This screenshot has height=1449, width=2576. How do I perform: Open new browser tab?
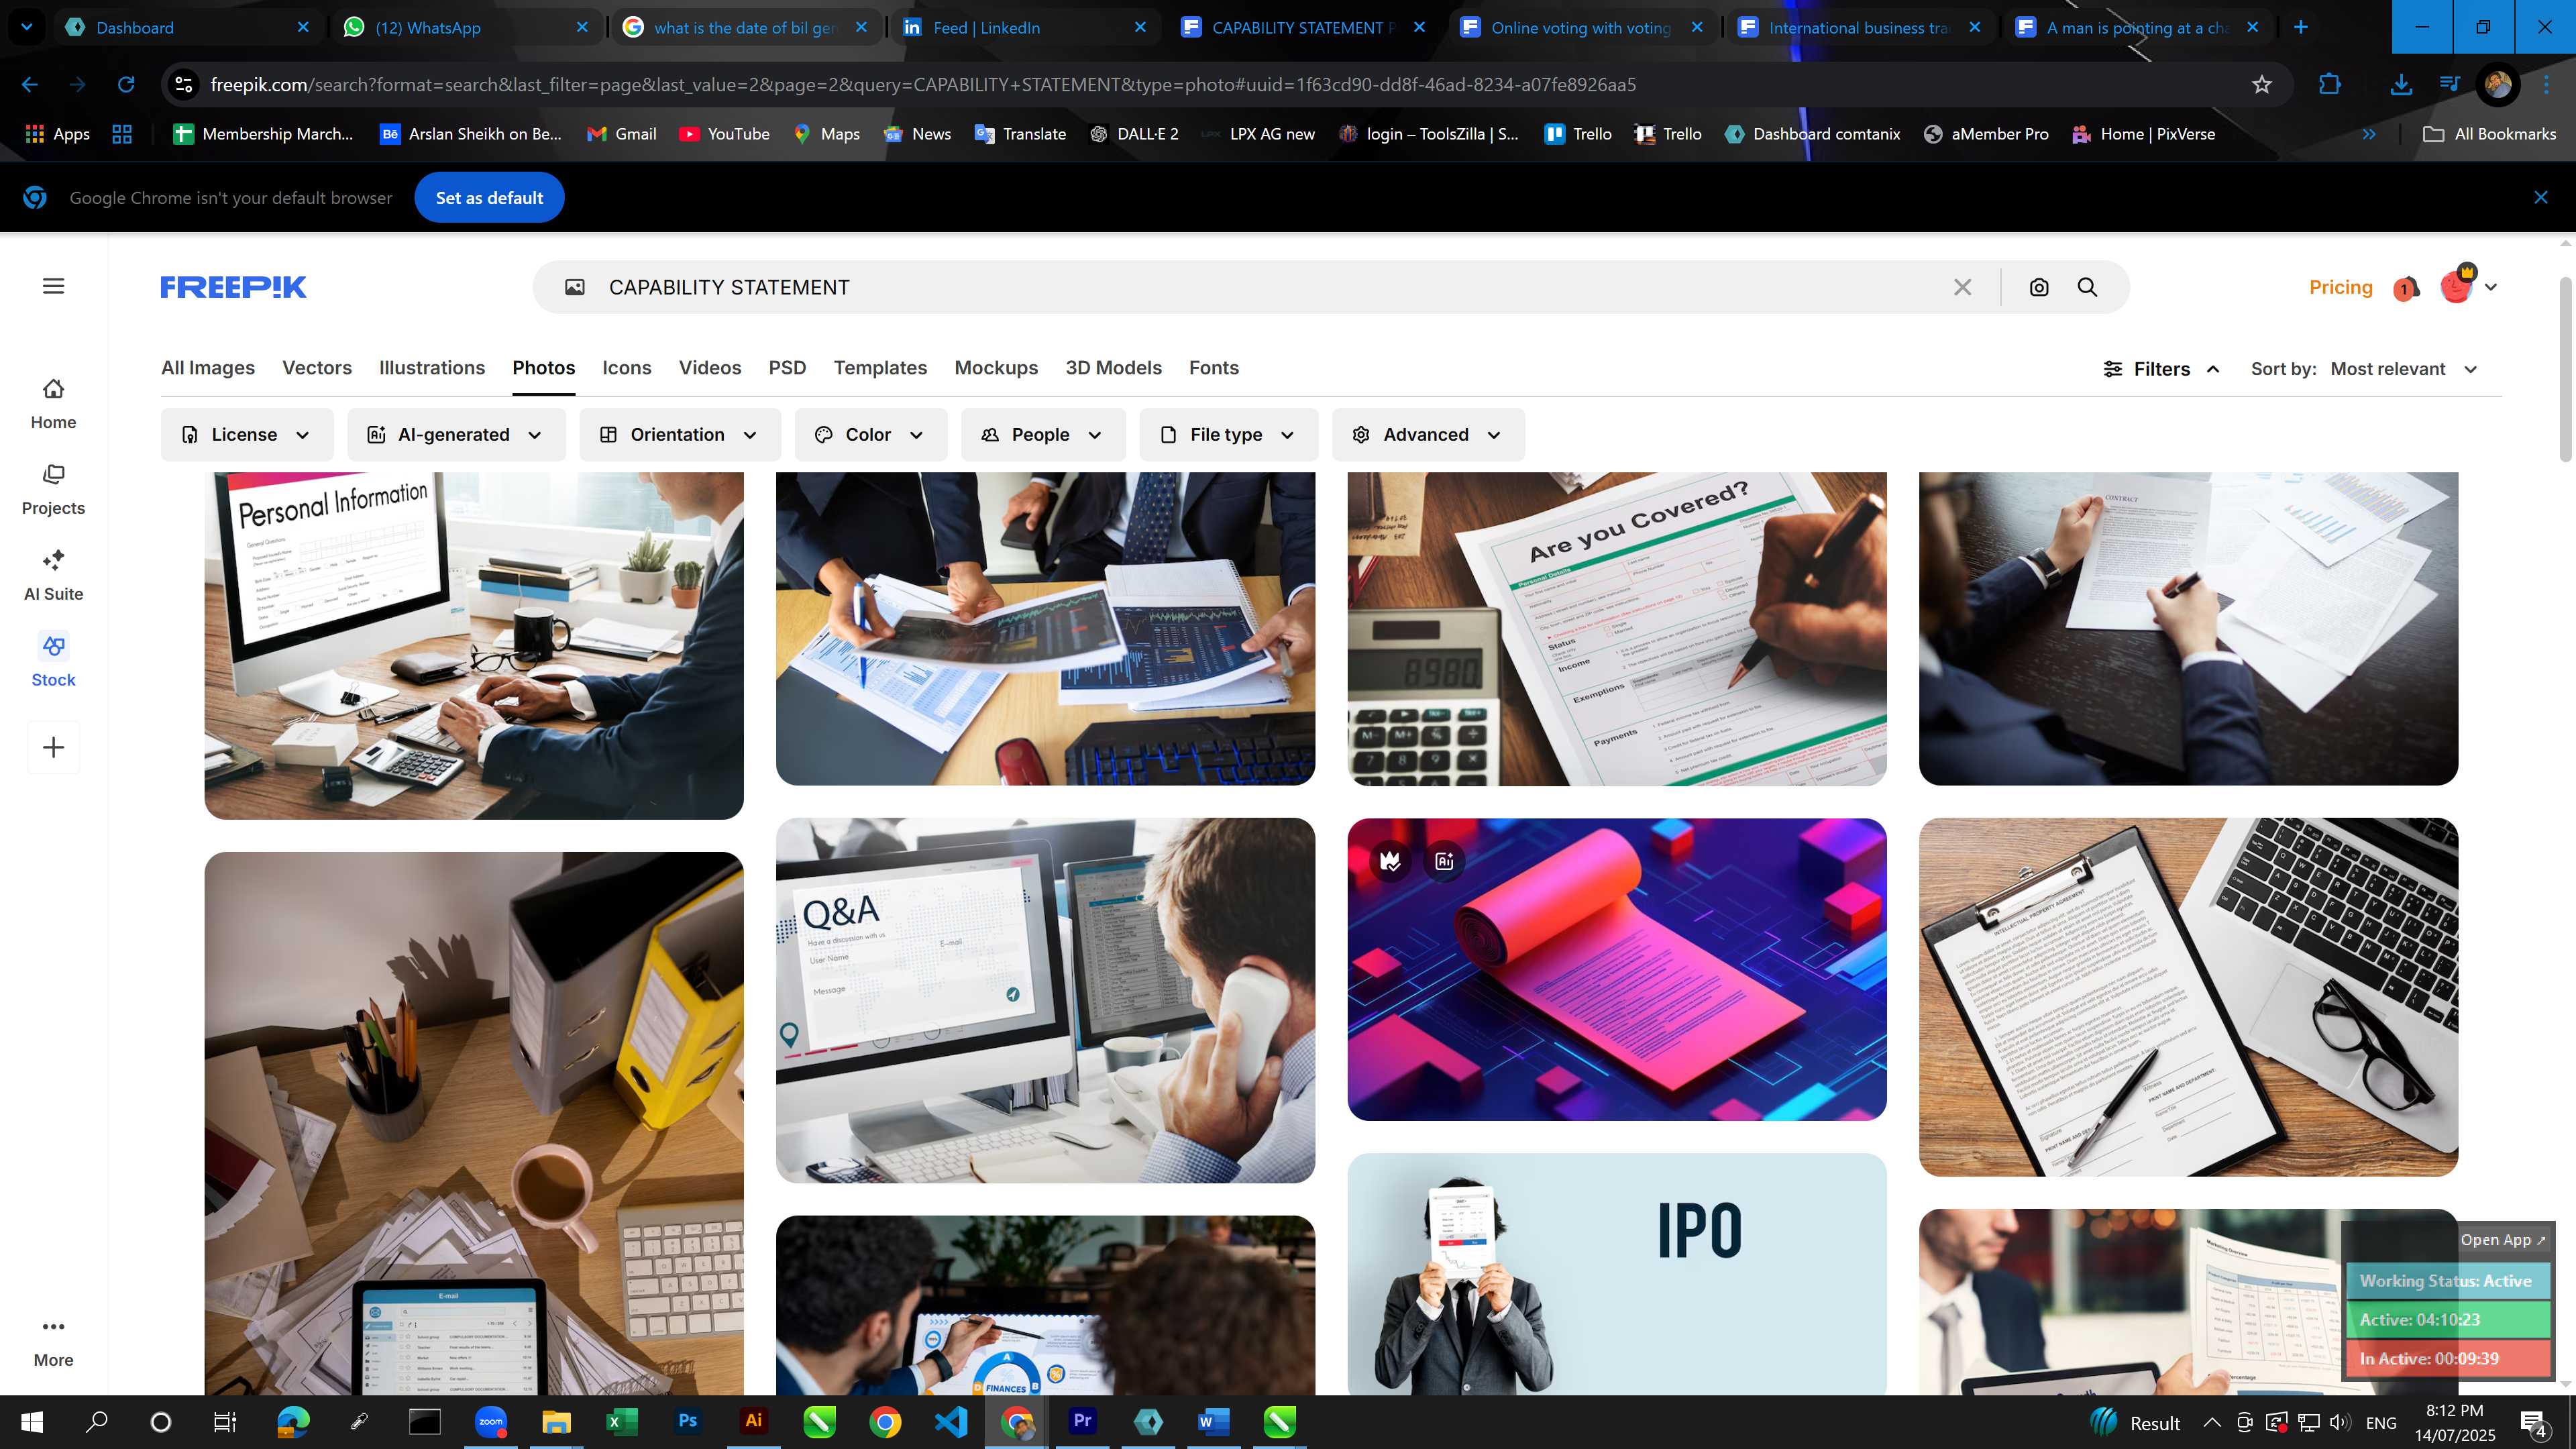[x=2301, y=28]
